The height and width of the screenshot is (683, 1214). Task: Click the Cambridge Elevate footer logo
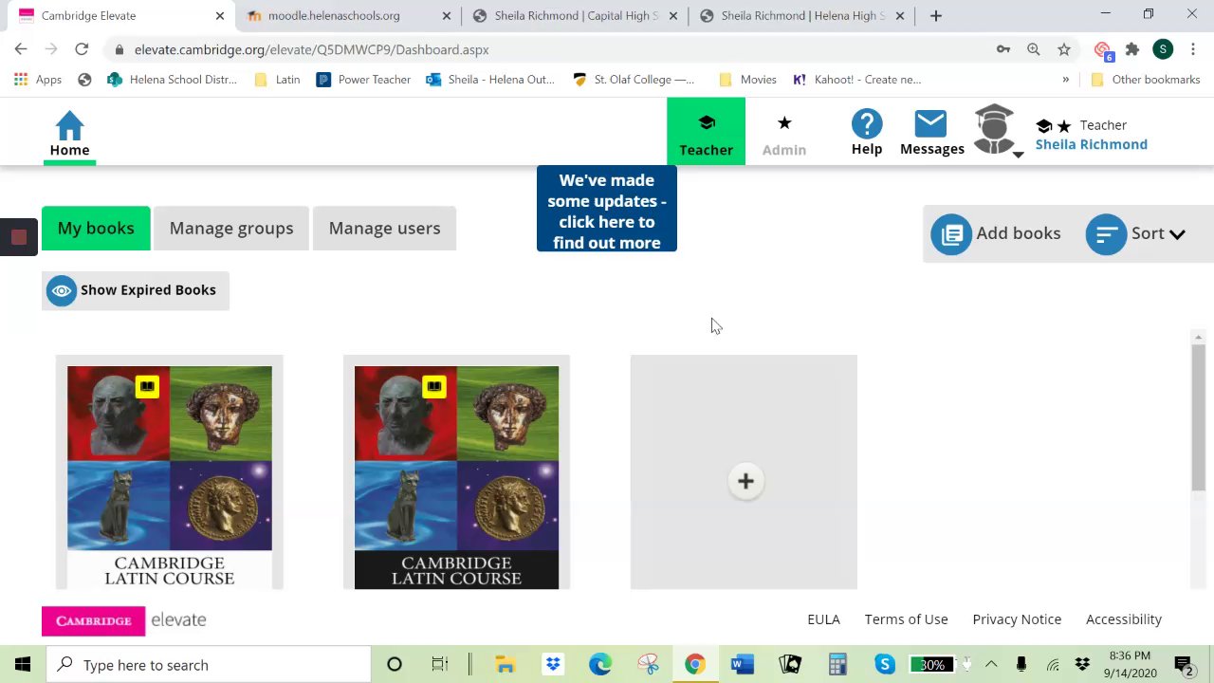[124, 620]
